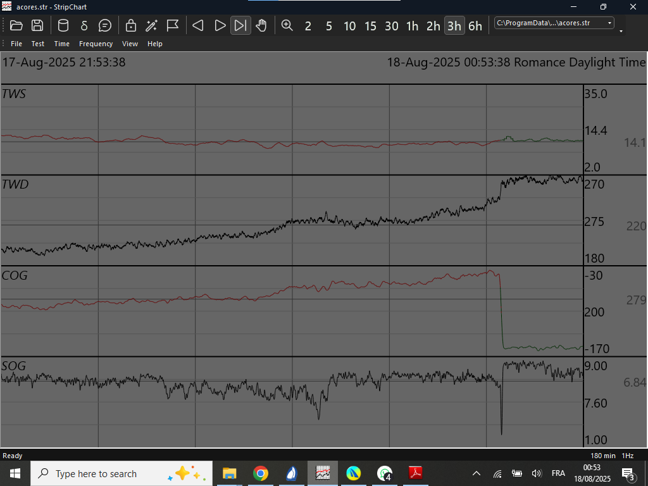Open Google Chrome from the taskbar
Image resolution: width=648 pixels, height=486 pixels.
260,473
